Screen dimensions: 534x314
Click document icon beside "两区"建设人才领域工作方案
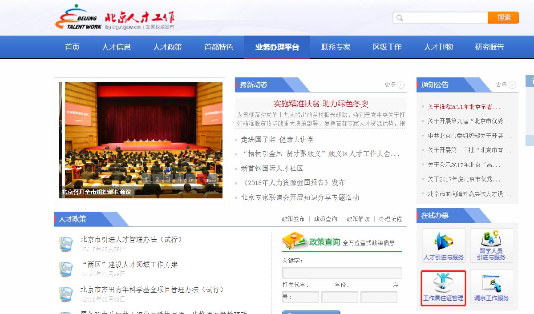pyautogui.click(x=66, y=269)
